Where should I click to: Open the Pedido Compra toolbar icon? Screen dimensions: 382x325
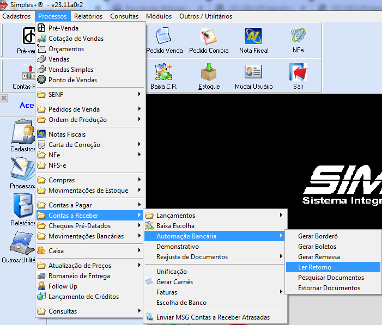pyautogui.click(x=209, y=36)
